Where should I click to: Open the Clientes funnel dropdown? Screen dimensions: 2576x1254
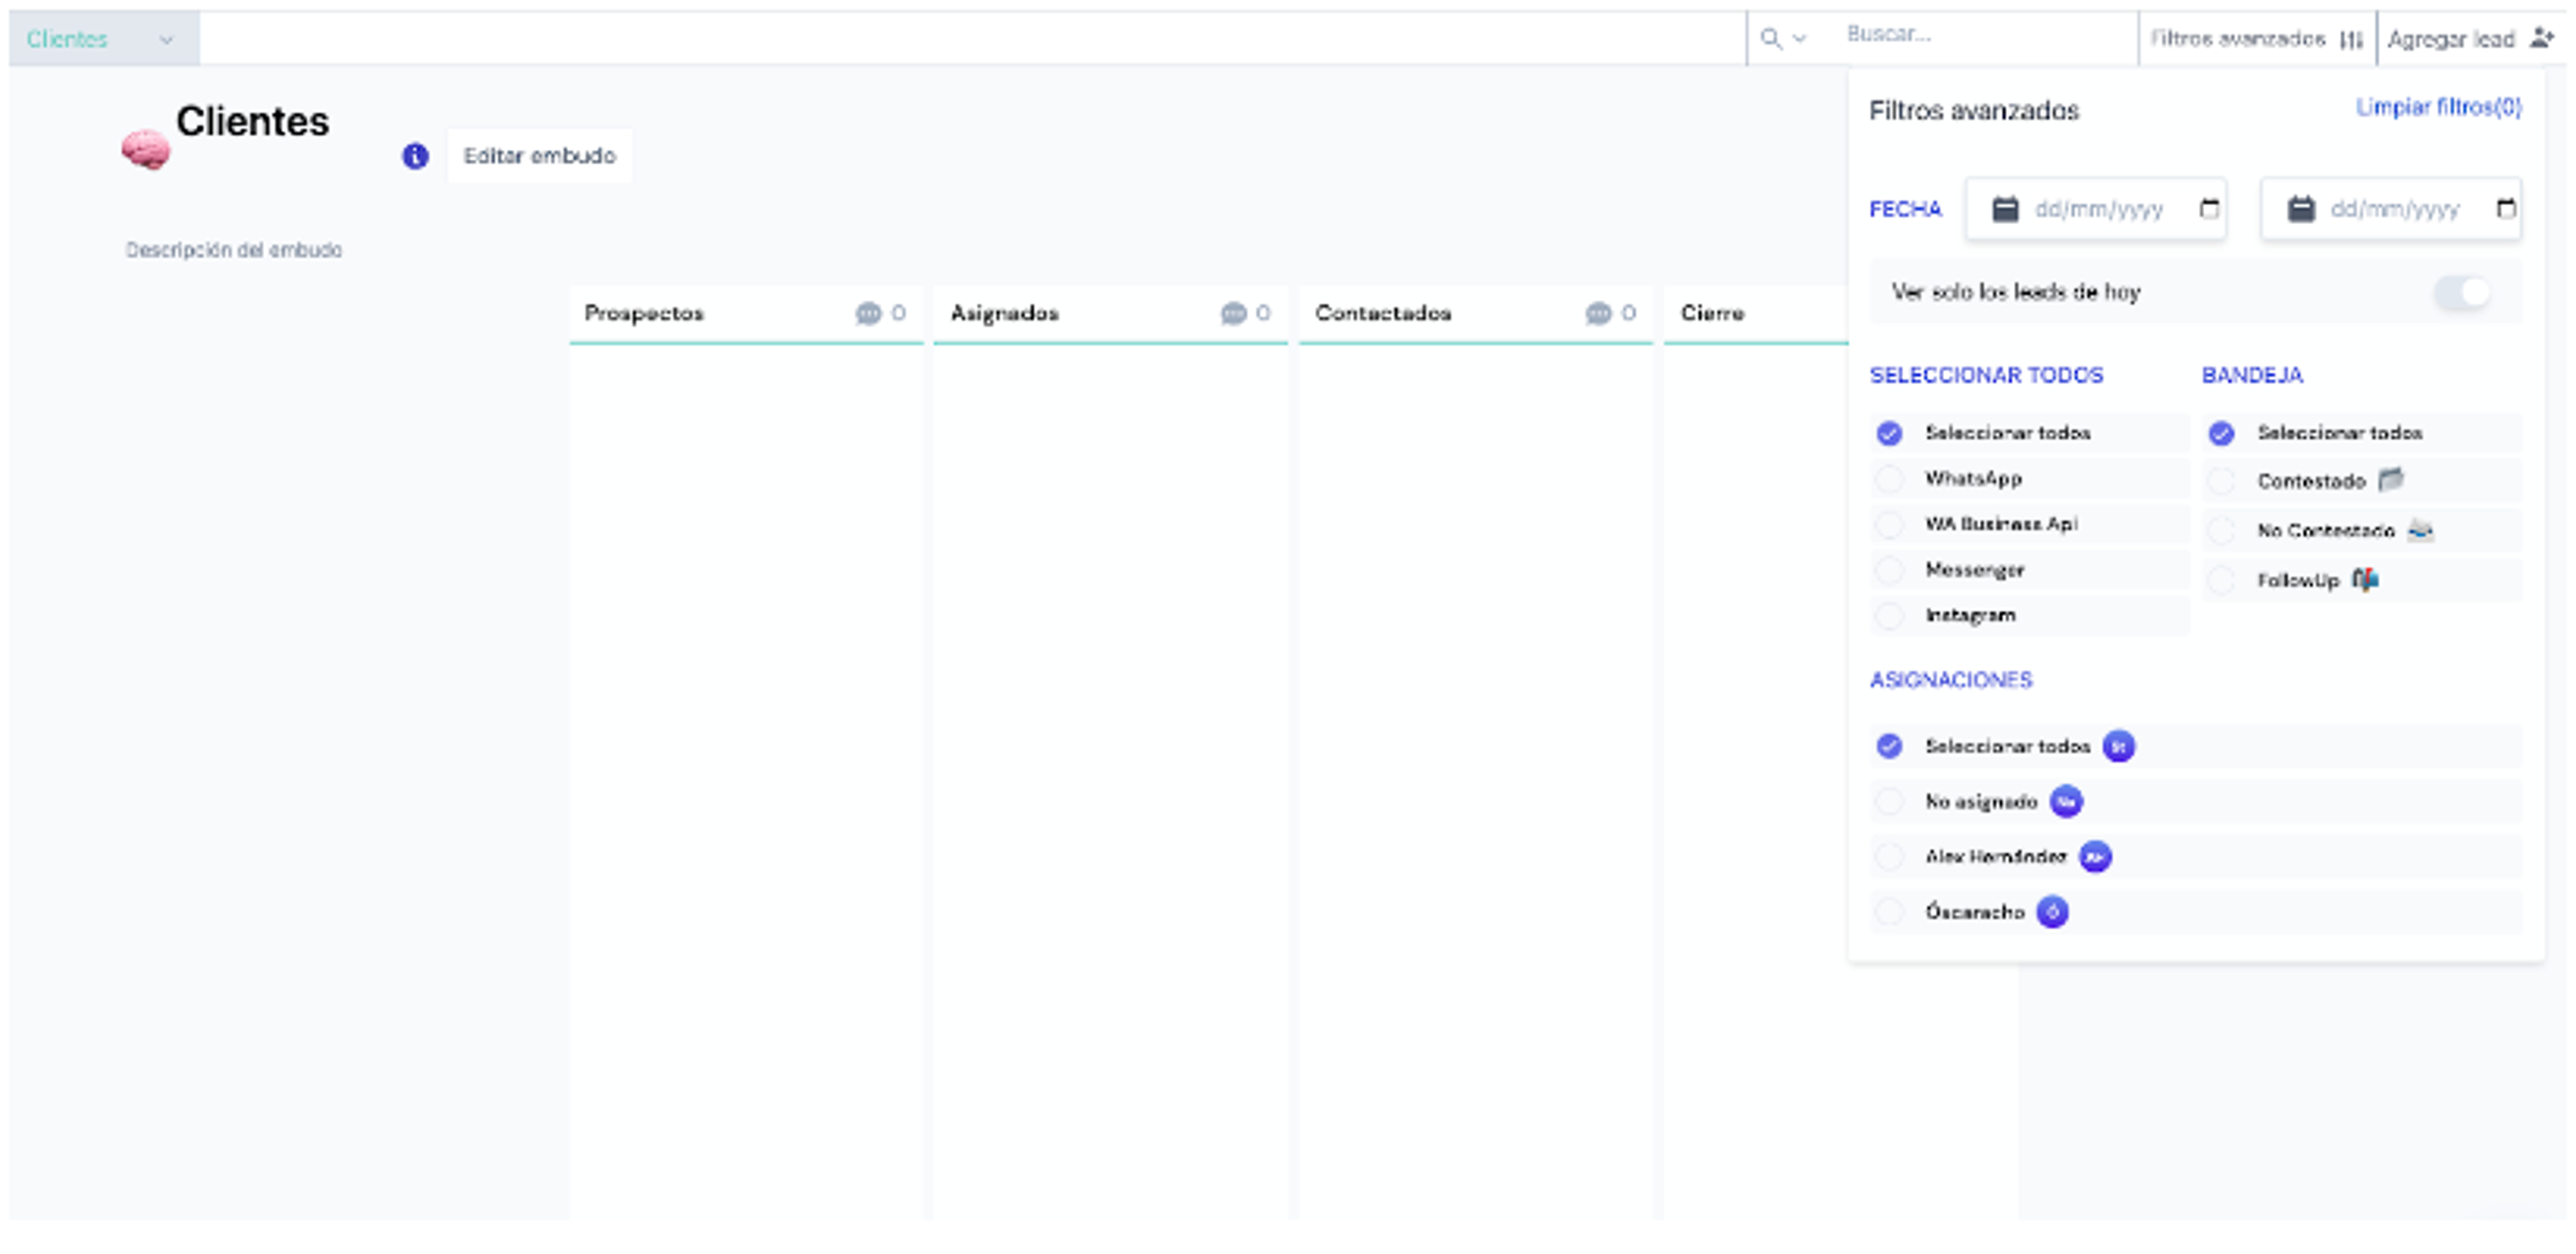point(104,39)
